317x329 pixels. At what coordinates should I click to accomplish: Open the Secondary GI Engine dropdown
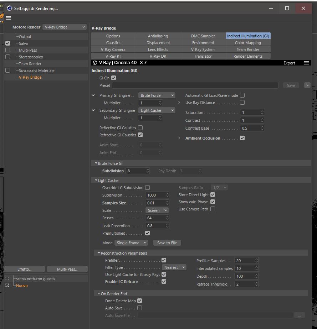157,110
